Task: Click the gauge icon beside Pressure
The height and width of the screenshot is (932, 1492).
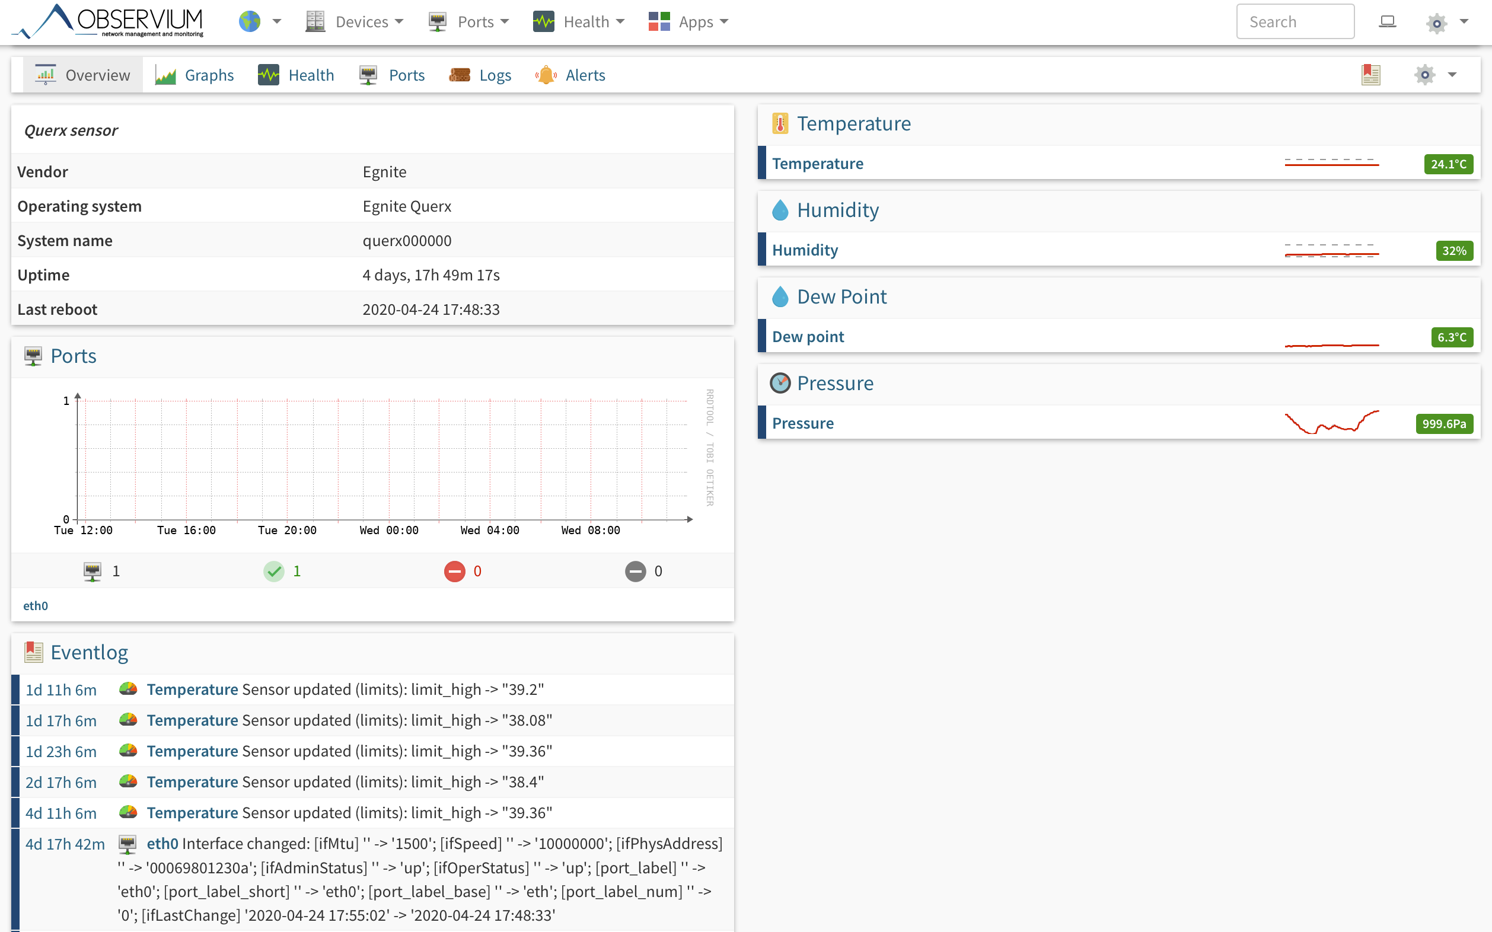Action: click(780, 384)
